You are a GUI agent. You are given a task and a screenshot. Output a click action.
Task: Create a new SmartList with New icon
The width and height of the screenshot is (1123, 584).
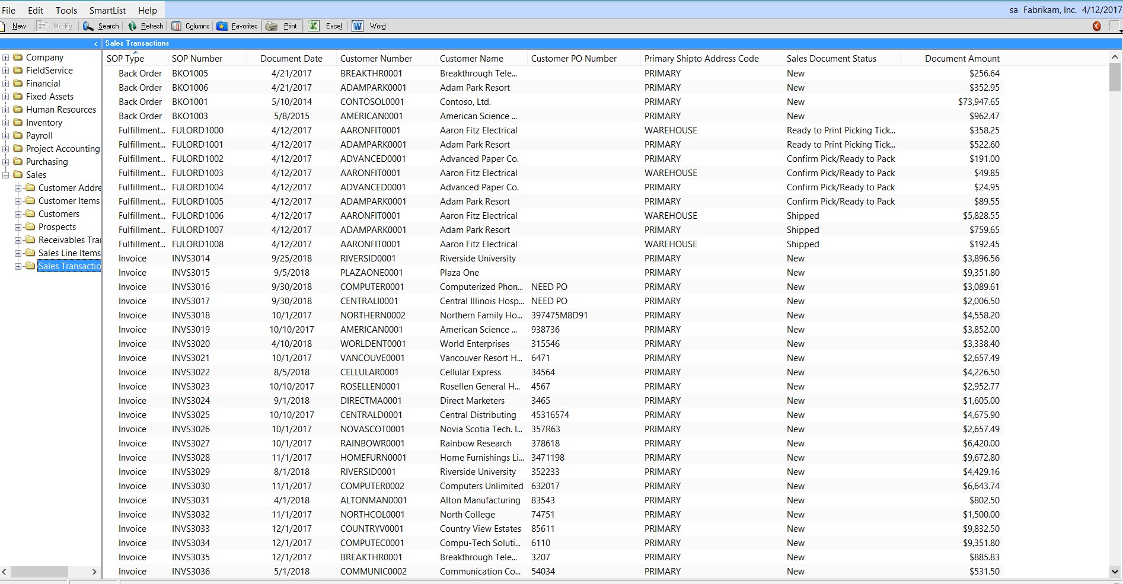(4, 26)
